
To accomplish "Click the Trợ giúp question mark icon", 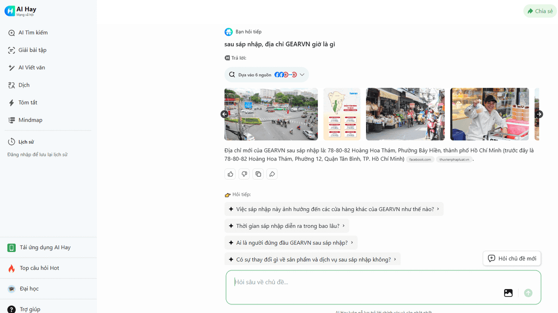I will pos(11,309).
